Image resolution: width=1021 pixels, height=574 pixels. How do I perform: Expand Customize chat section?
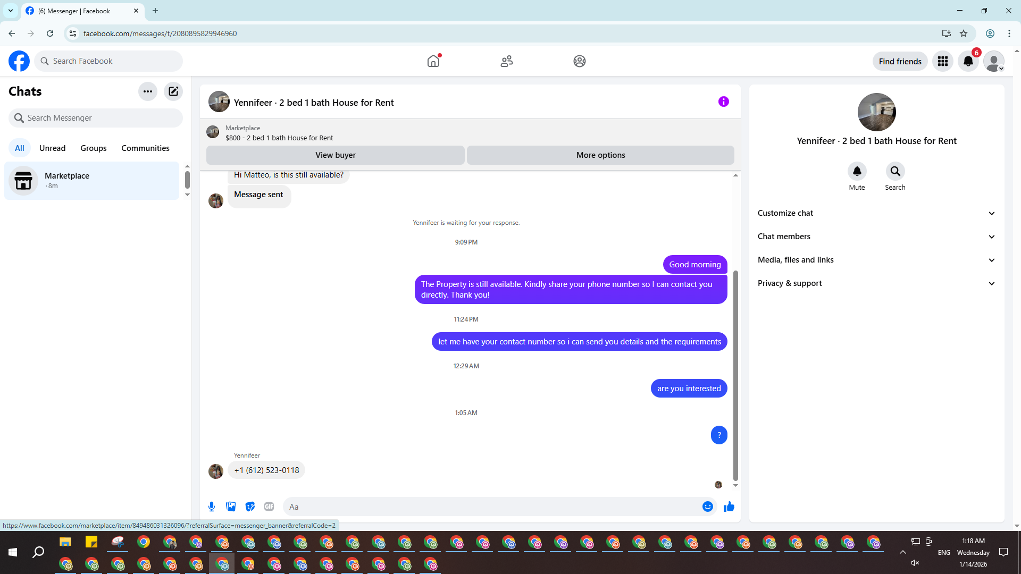pos(876,213)
